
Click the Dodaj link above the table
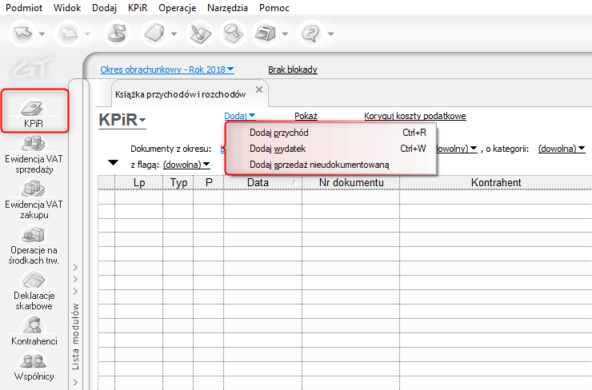(240, 116)
